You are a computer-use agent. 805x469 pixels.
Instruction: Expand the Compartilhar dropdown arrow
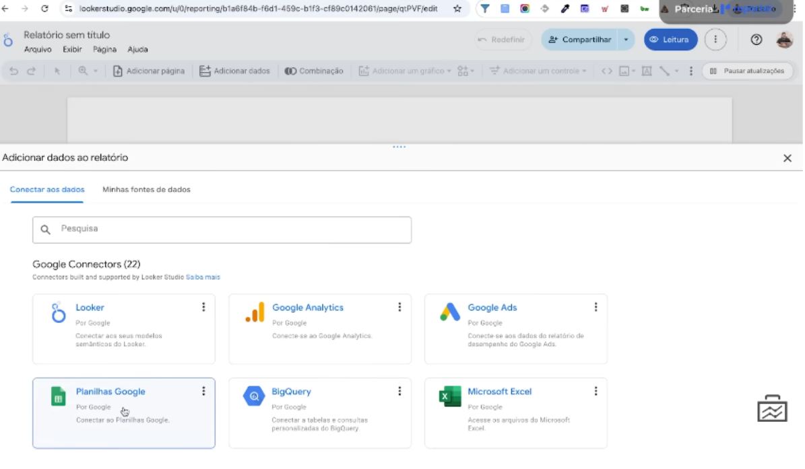pyautogui.click(x=626, y=40)
